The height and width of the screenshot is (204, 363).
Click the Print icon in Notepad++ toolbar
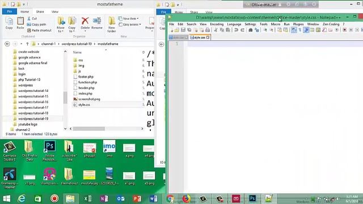pos(208,30)
